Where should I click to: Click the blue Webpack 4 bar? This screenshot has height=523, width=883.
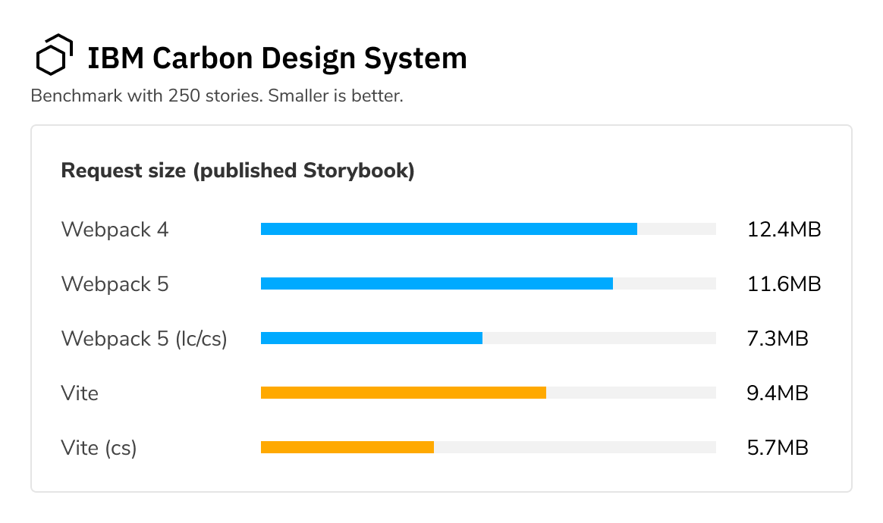tap(449, 229)
